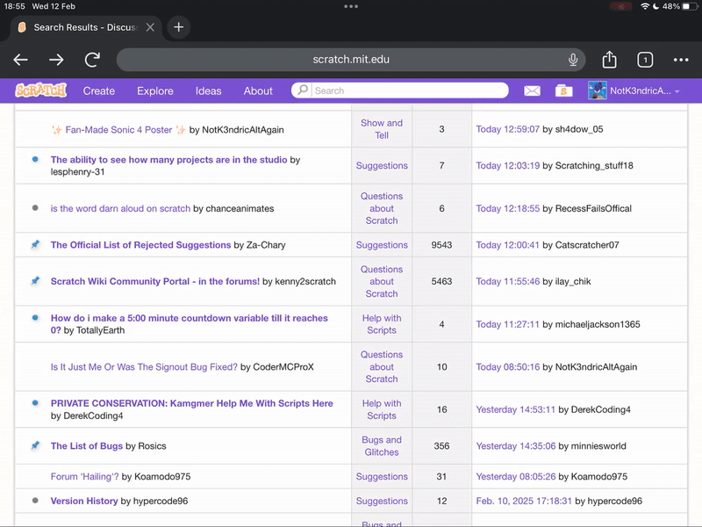Open the Explore menu item
The image size is (702, 527).
point(155,90)
